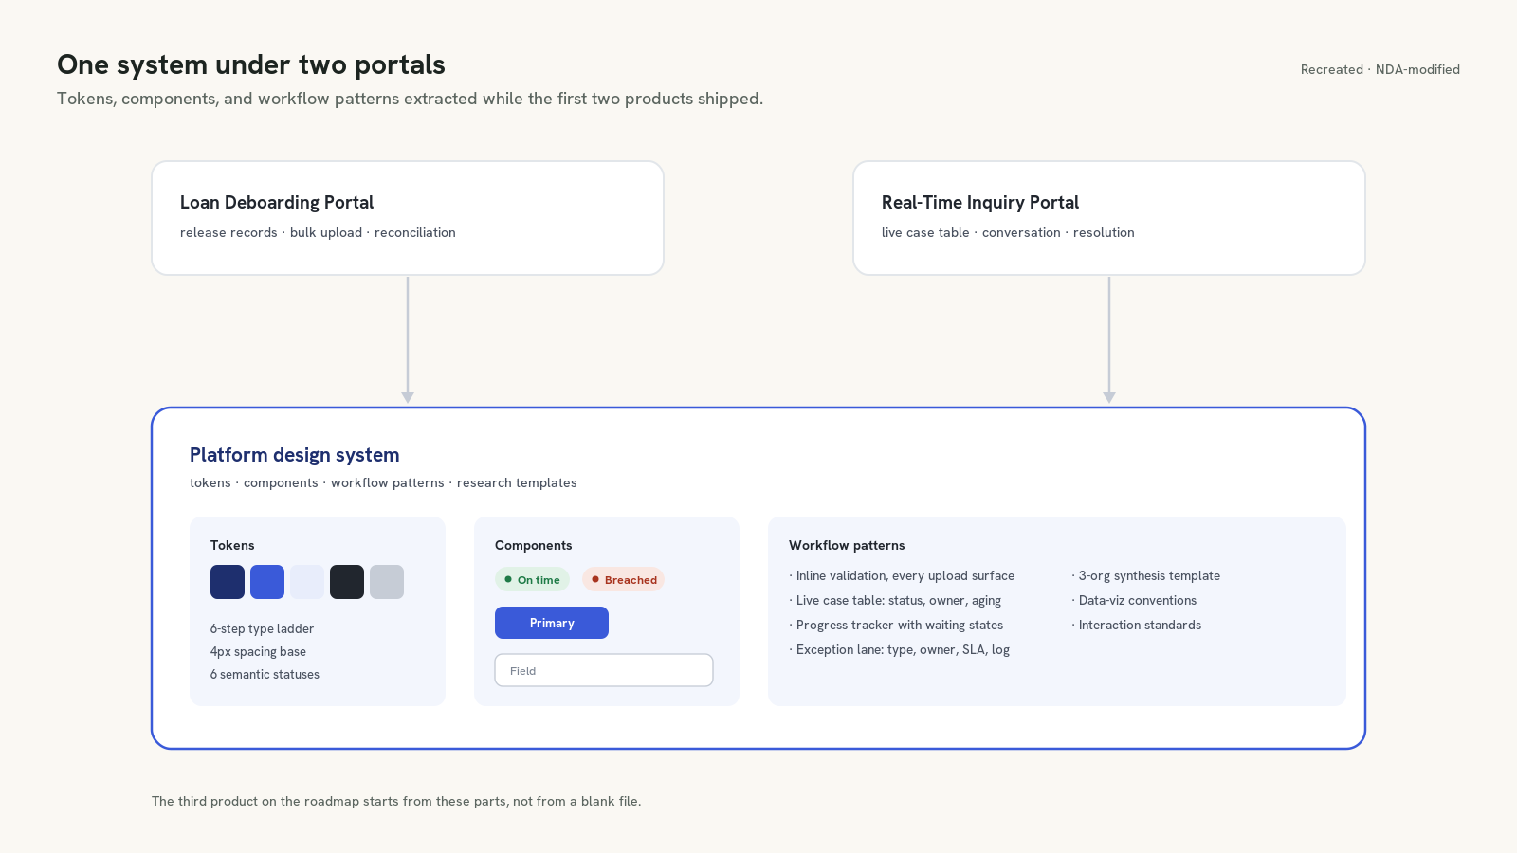Image resolution: width=1517 pixels, height=853 pixels.
Task: Click the Tokens panel title
Action: (232, 545)
